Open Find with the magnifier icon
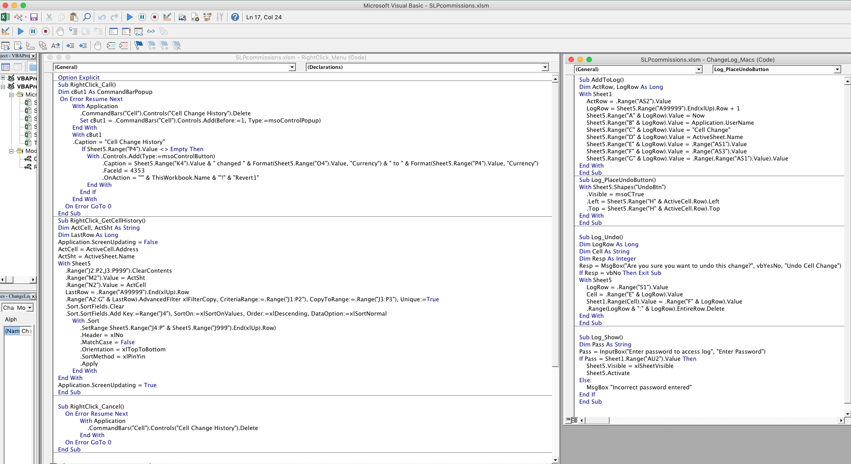The image size is (851, 464). [x=87, y=17]
